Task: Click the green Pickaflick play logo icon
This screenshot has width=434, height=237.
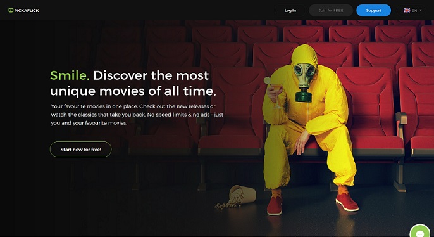Action: [x=11, y=10]
